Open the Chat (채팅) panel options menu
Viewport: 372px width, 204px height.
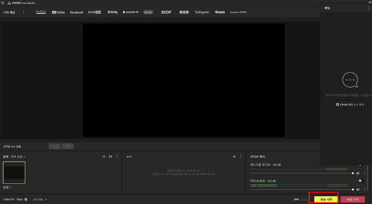coord(369,8)
